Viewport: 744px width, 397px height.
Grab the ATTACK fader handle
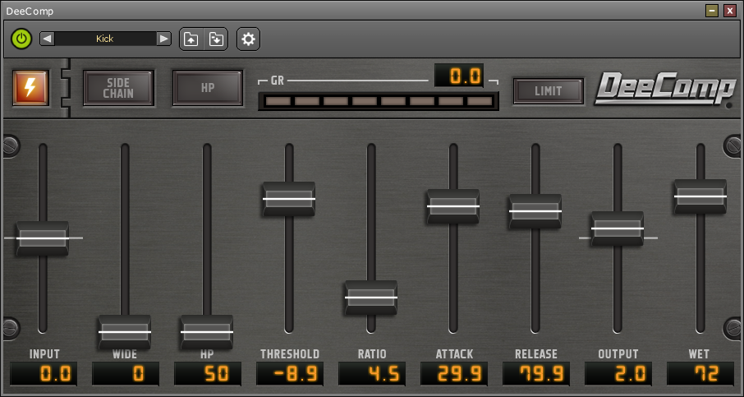[453, 206]
